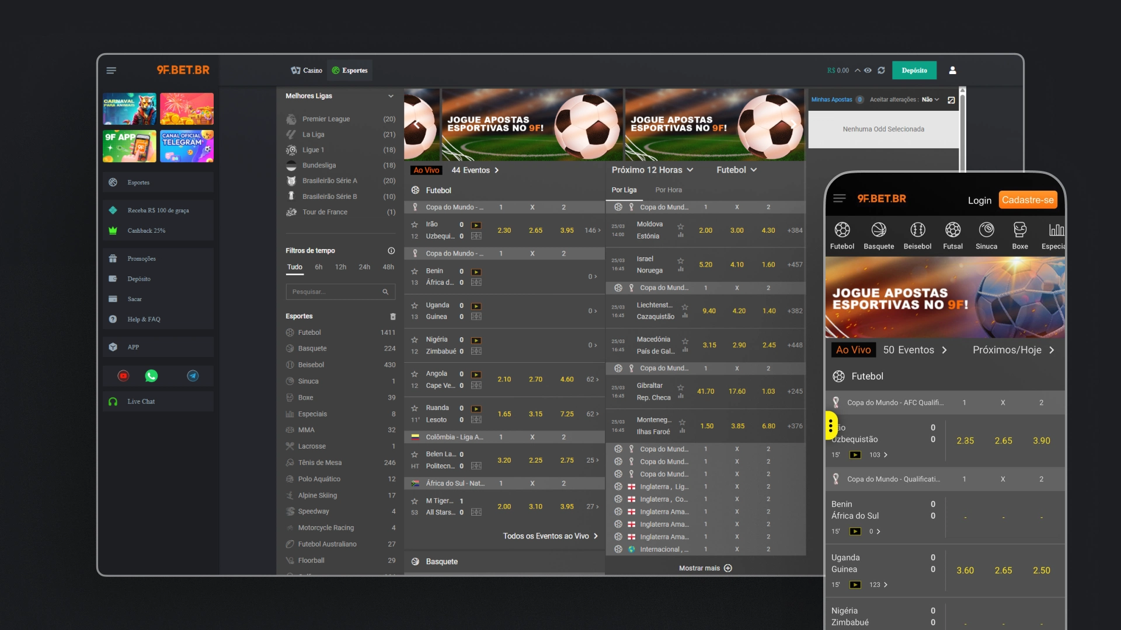Open stats icon for Moldova vs Estónia

click(x=681, y=236)
